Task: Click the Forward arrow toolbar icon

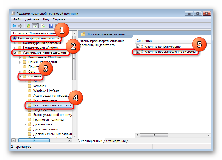Action: [x=20, y=26]
